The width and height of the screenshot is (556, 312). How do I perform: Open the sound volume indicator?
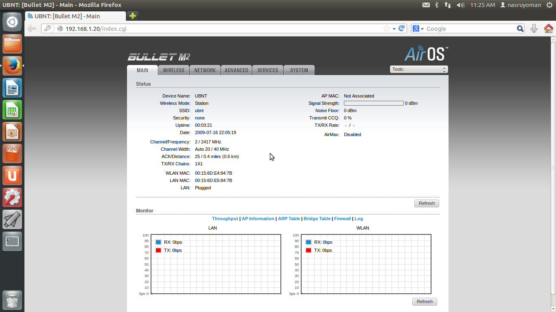(x=460, y=5)
